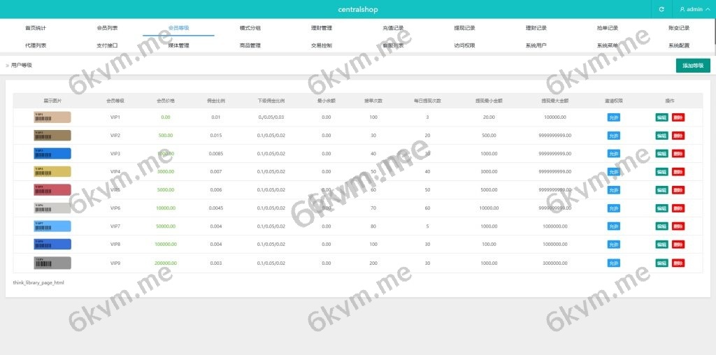716x355 pixels.
Task: Switch to the 模式分组 tab
Action: (250, 28)
